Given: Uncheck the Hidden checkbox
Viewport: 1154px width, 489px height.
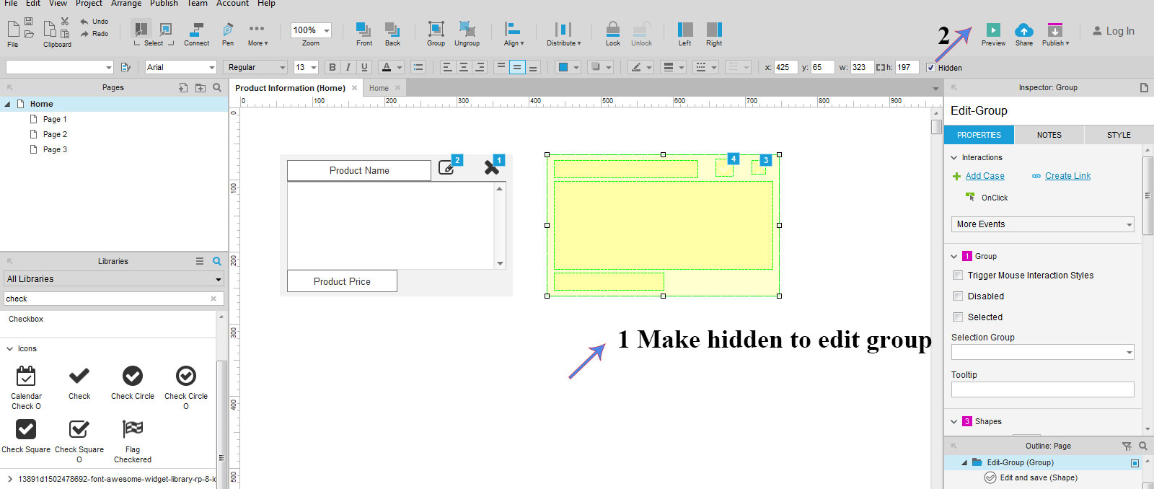Looking at the screenshot, I should (930, 67).
